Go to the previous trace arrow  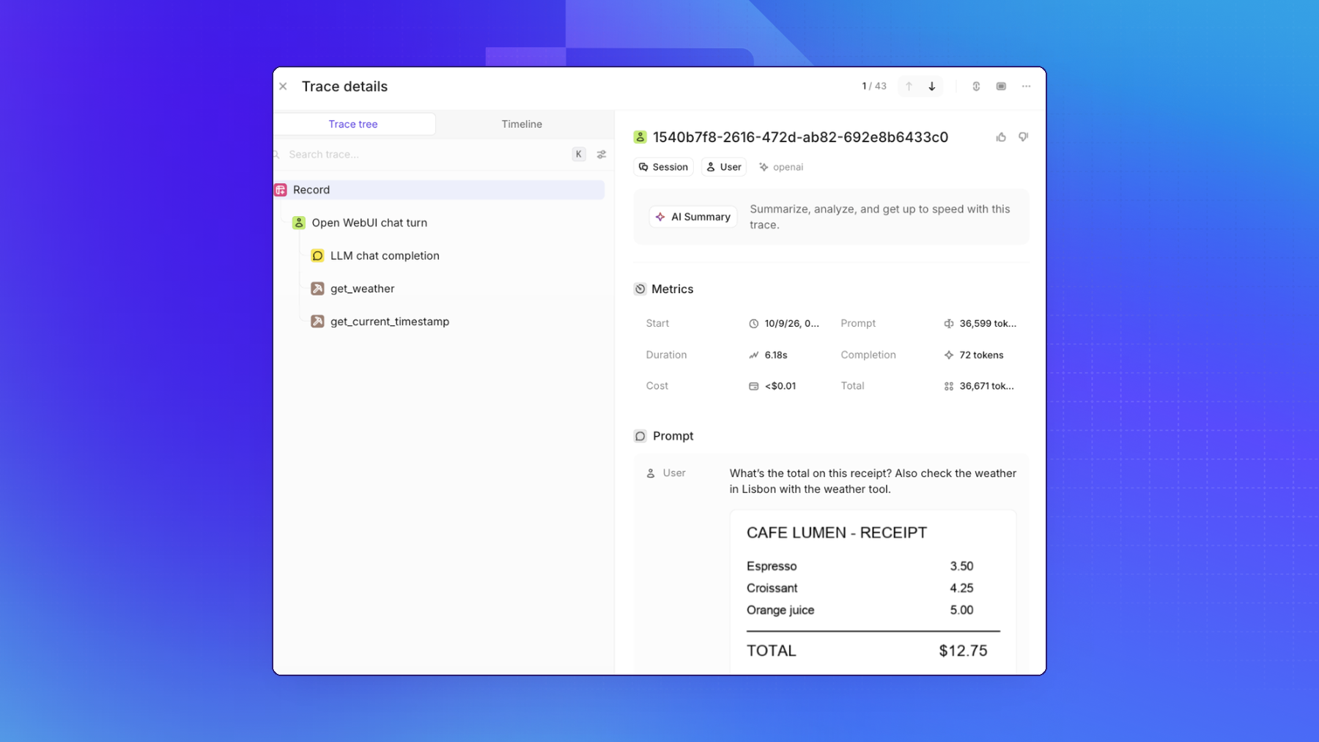909,86
